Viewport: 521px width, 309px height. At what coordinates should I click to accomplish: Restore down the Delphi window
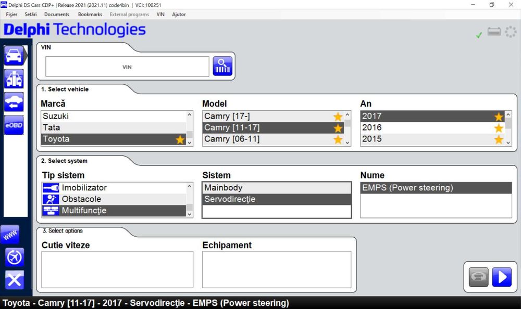pyautogui.click(x=492, y=5)
